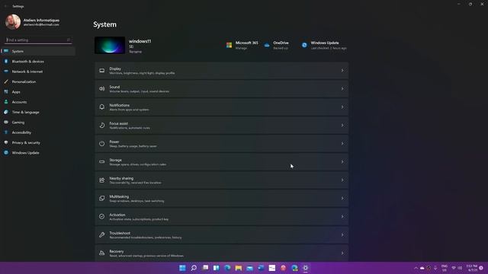Open the Widgets panel from the taskbar
The height and width of the screenshot is (274, 488).
[217, 268]
